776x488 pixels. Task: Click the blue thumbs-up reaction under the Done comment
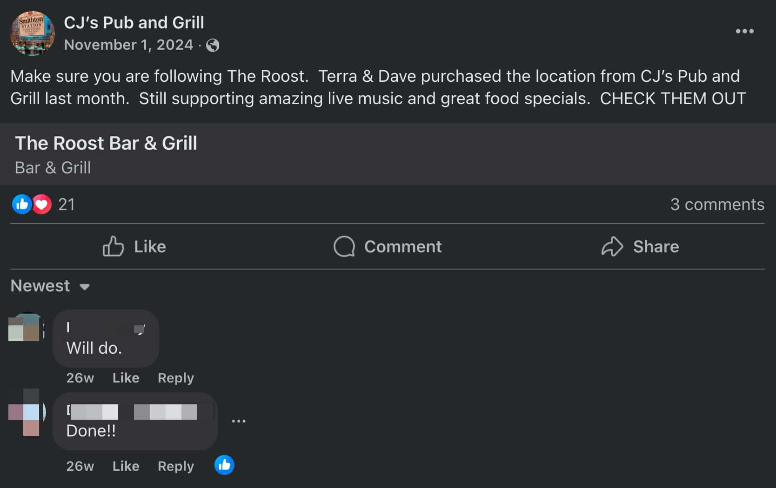(224, 465)
